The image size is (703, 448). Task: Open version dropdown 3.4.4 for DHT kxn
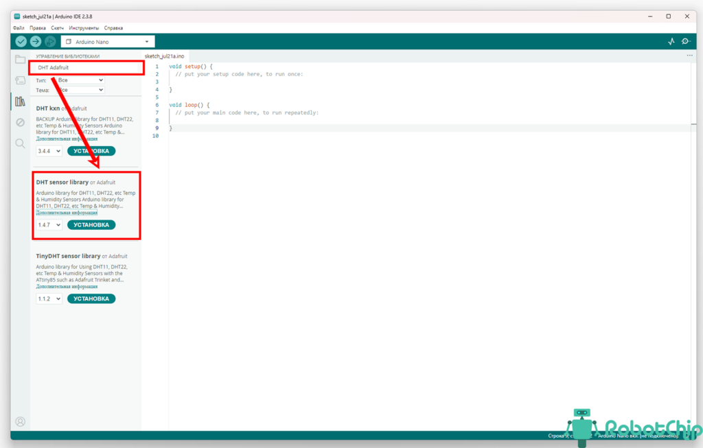tap(49, 151)
